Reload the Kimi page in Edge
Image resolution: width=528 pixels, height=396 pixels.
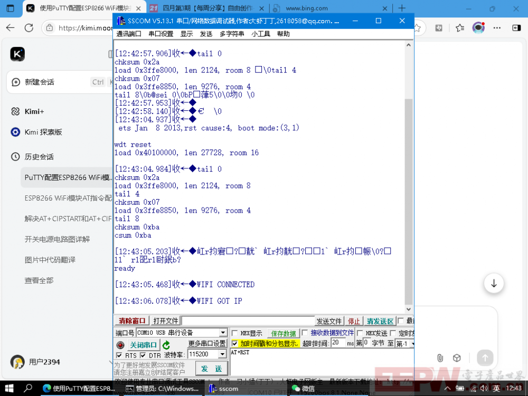pos(29,28)
